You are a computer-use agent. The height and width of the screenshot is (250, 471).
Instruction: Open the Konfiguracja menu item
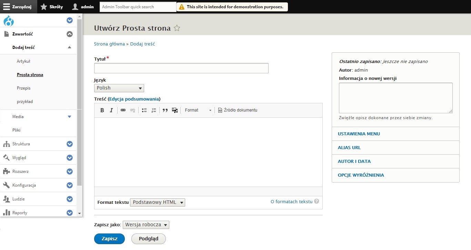point(24,185)
